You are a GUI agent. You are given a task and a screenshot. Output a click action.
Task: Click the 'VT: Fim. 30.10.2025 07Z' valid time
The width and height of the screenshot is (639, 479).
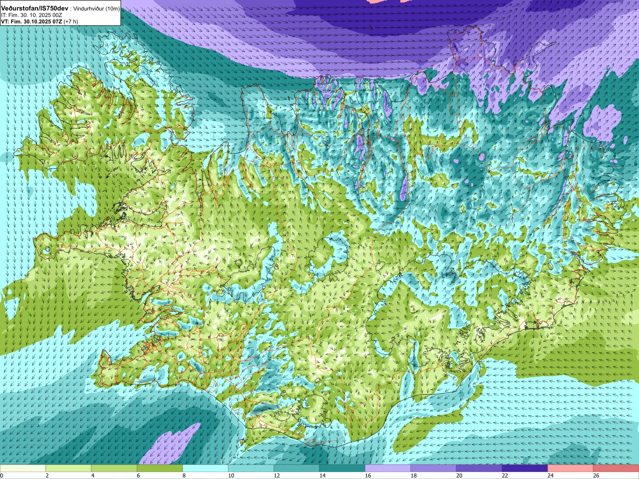(x=31, y=21)
